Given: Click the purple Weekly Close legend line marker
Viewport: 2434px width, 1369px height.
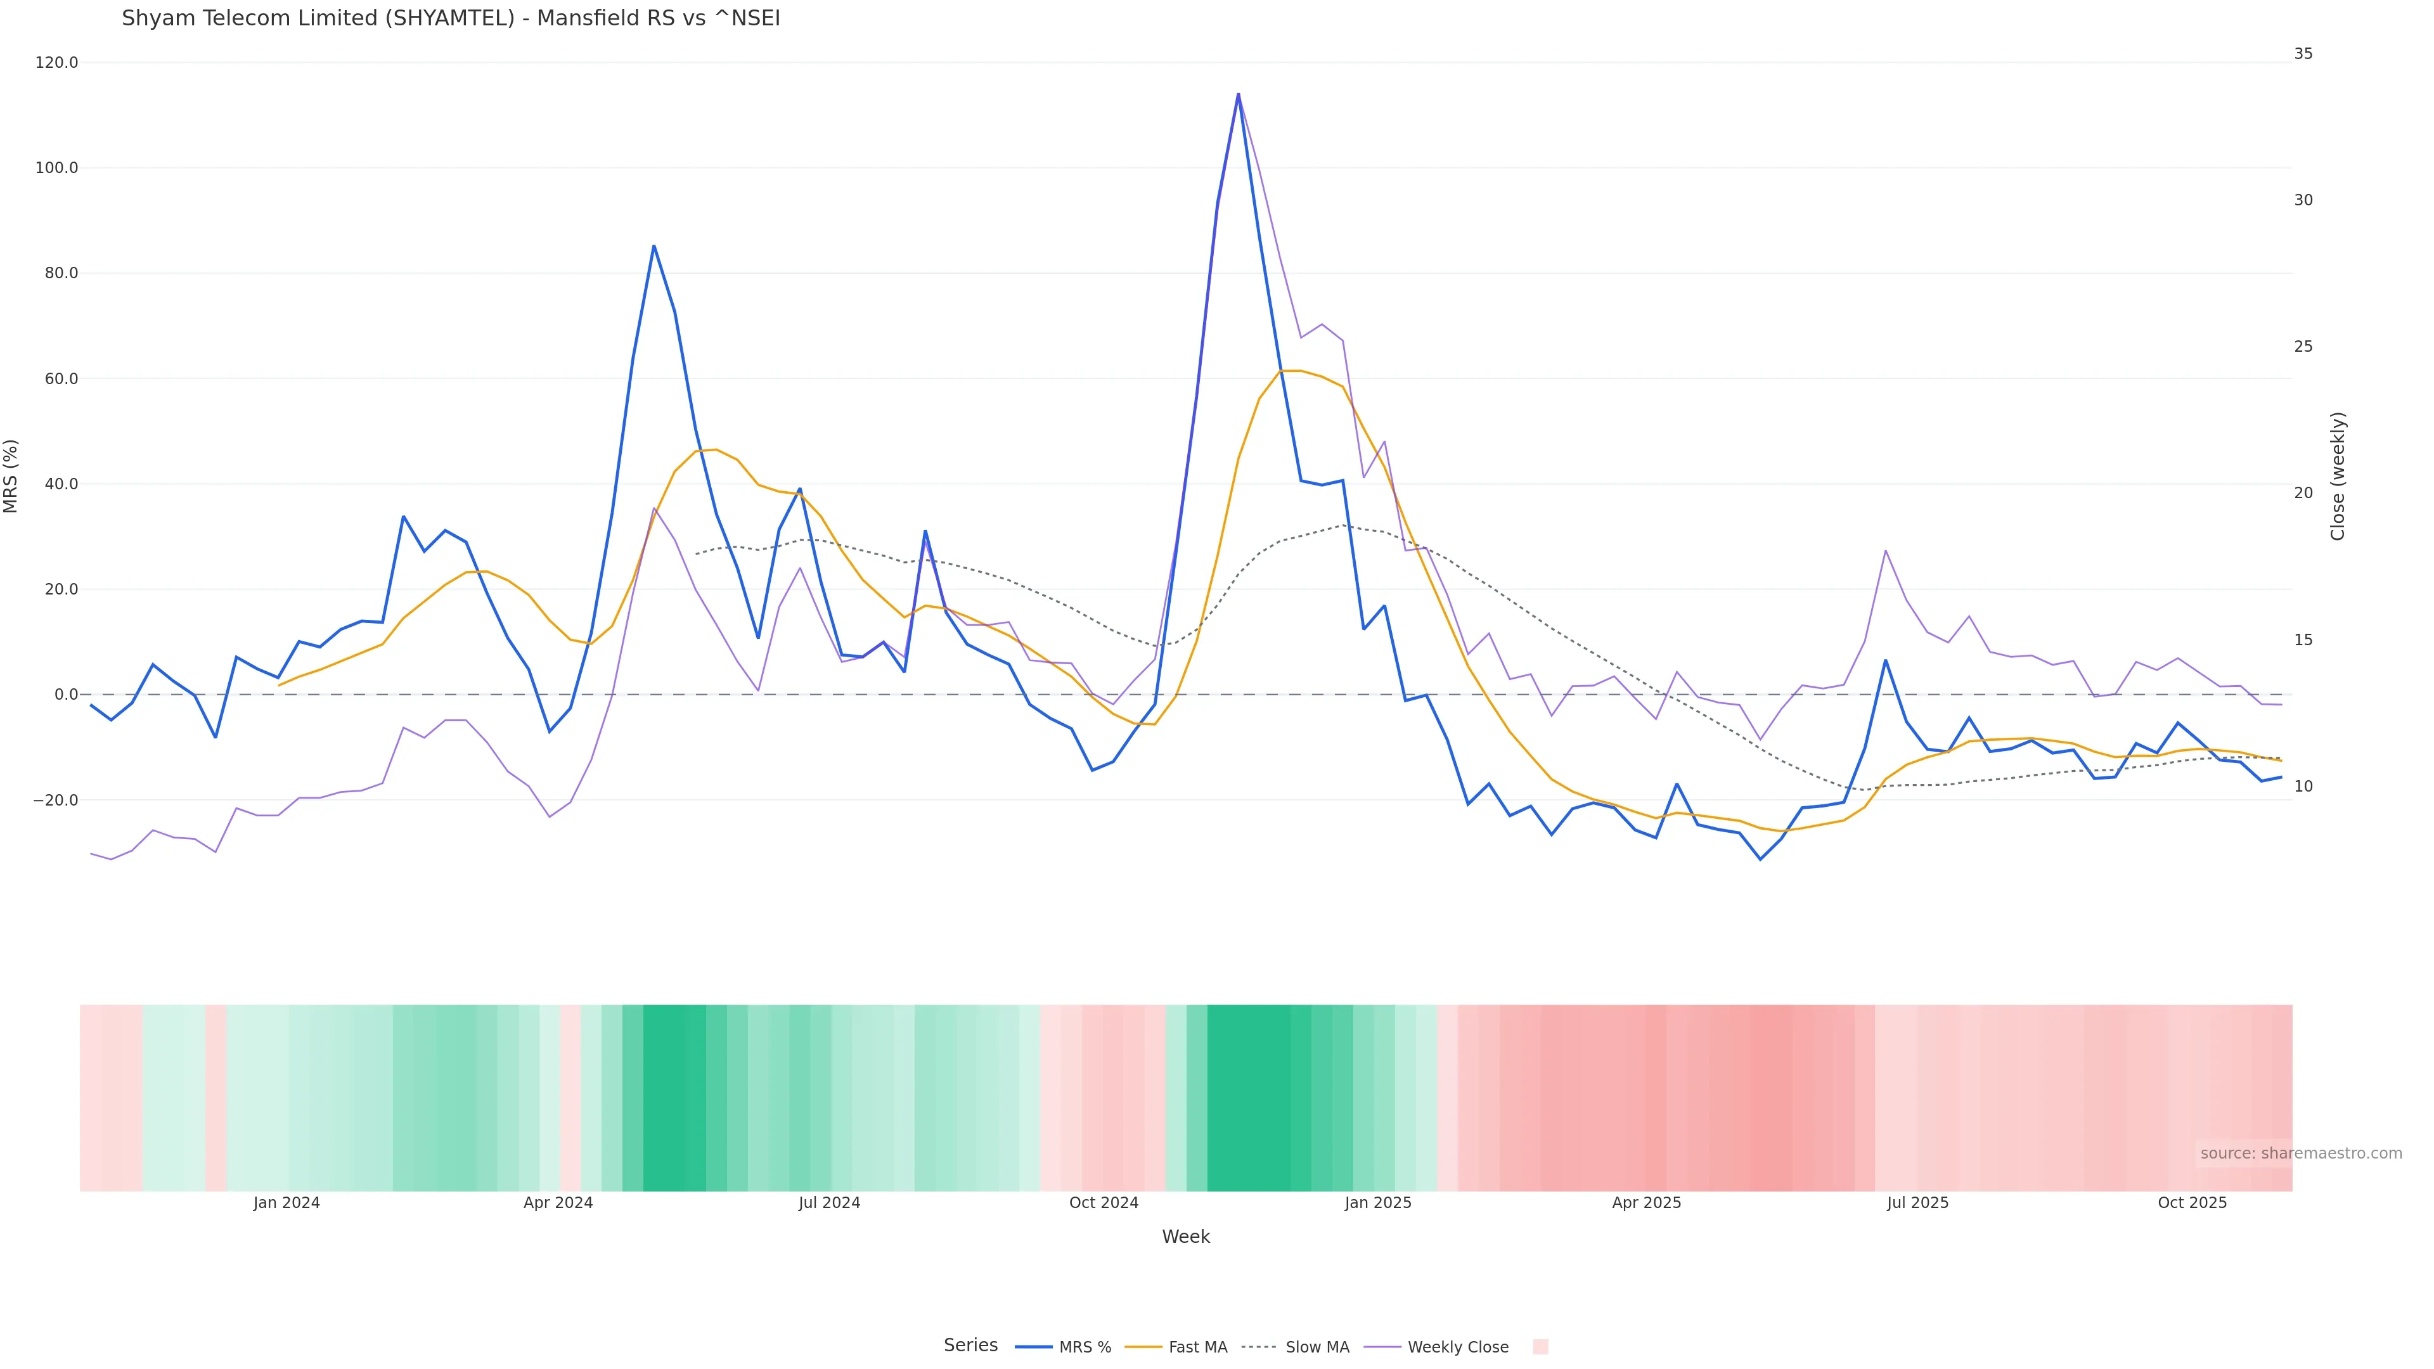Looking at the screenshot, I should click(1382, 1347).
